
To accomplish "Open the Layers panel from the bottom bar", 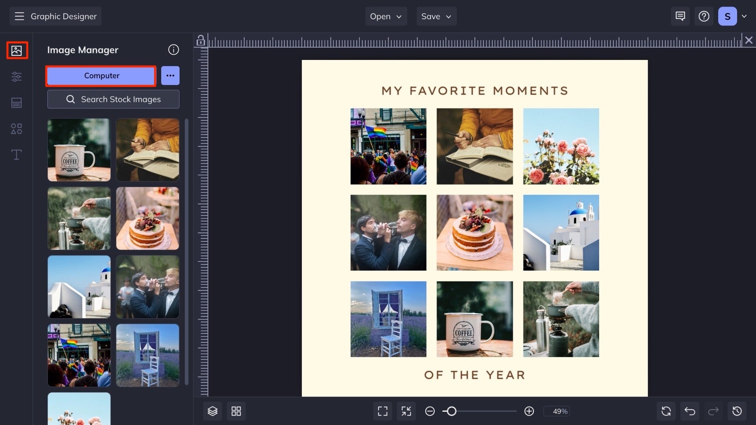I will tap(212, 411).
